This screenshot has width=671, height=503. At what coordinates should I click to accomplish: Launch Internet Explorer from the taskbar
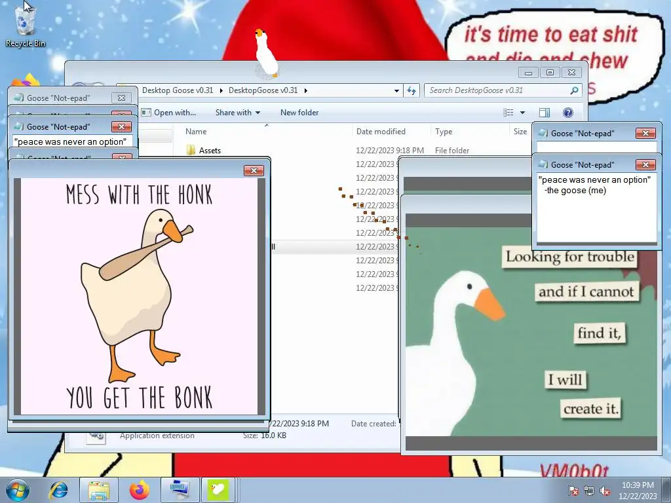pos(58,490)
